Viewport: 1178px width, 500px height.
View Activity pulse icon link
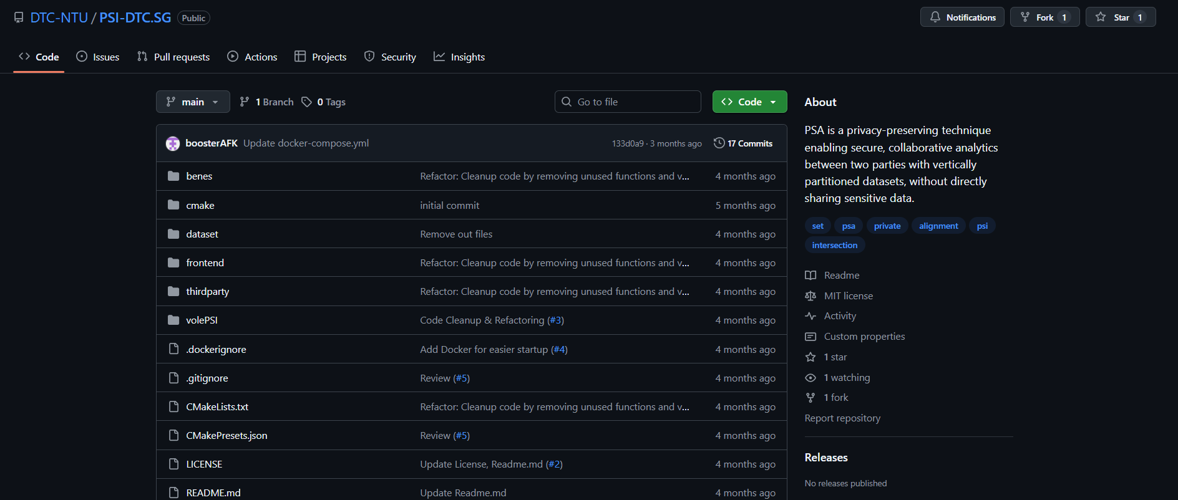click(810, 316)
